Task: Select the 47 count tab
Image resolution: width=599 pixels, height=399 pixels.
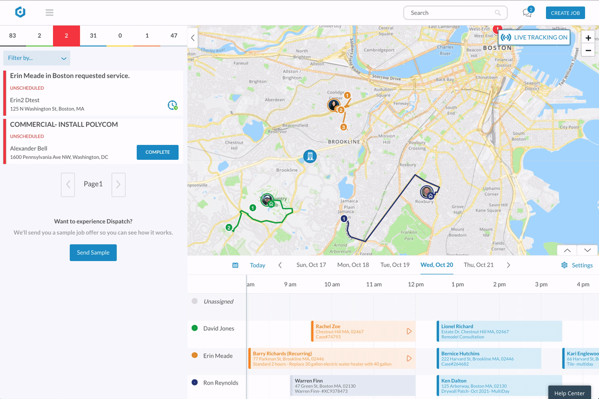Action: click(174, 36)
